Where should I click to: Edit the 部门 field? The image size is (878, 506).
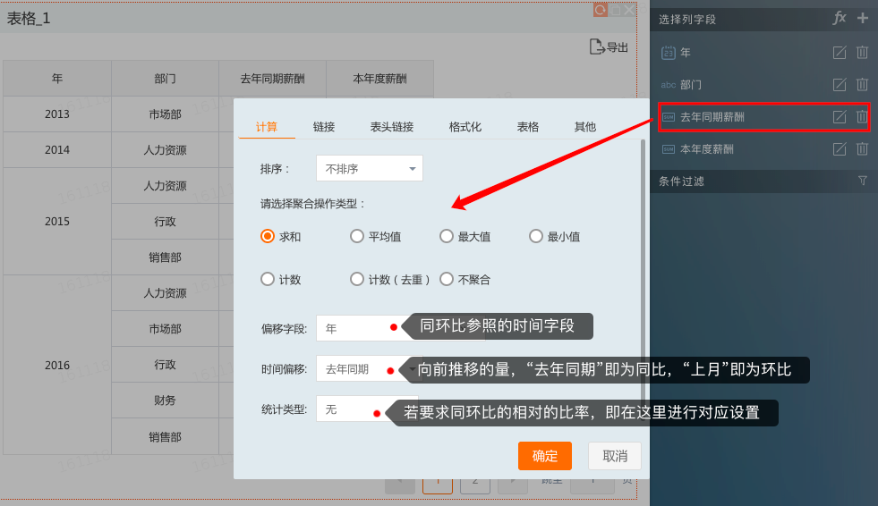pyautogui.click(x=840, y=84)
